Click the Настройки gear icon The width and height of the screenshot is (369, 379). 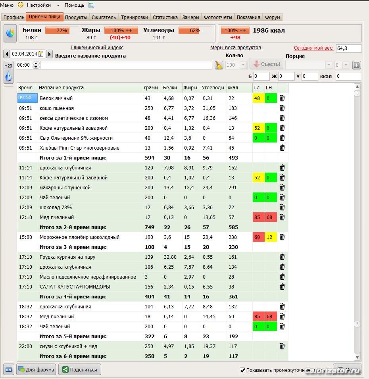coord(21,5)
